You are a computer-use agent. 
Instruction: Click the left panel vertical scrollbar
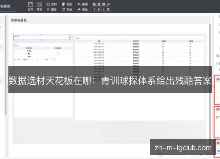[6, 65]
